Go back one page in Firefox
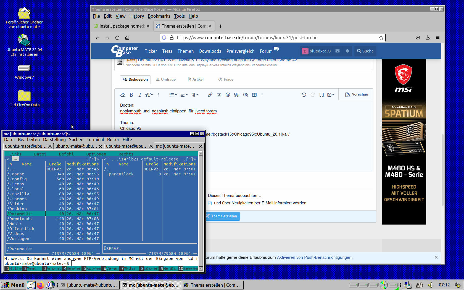The image size is (464, 290). [x=97, y=38]
